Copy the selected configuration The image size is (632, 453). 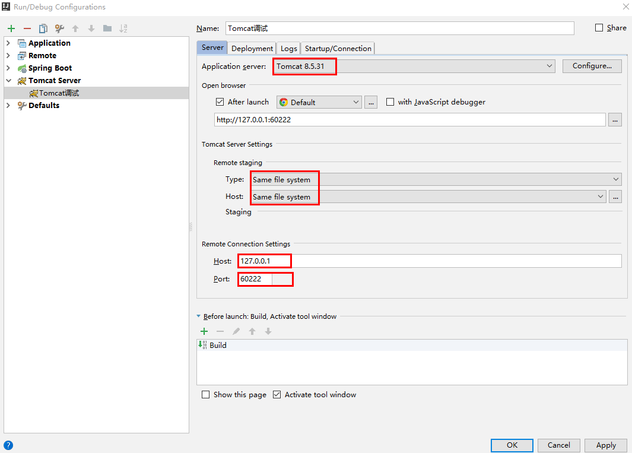click(43, 28)
